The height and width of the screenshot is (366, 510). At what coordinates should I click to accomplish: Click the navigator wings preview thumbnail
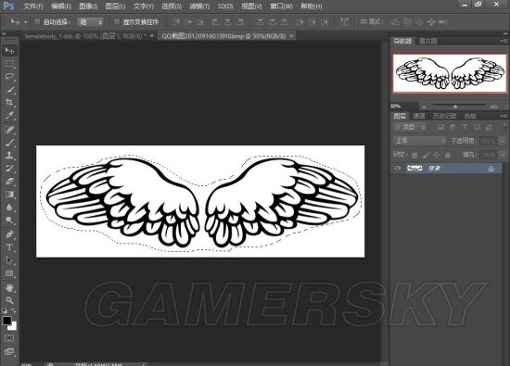(450, 73)
